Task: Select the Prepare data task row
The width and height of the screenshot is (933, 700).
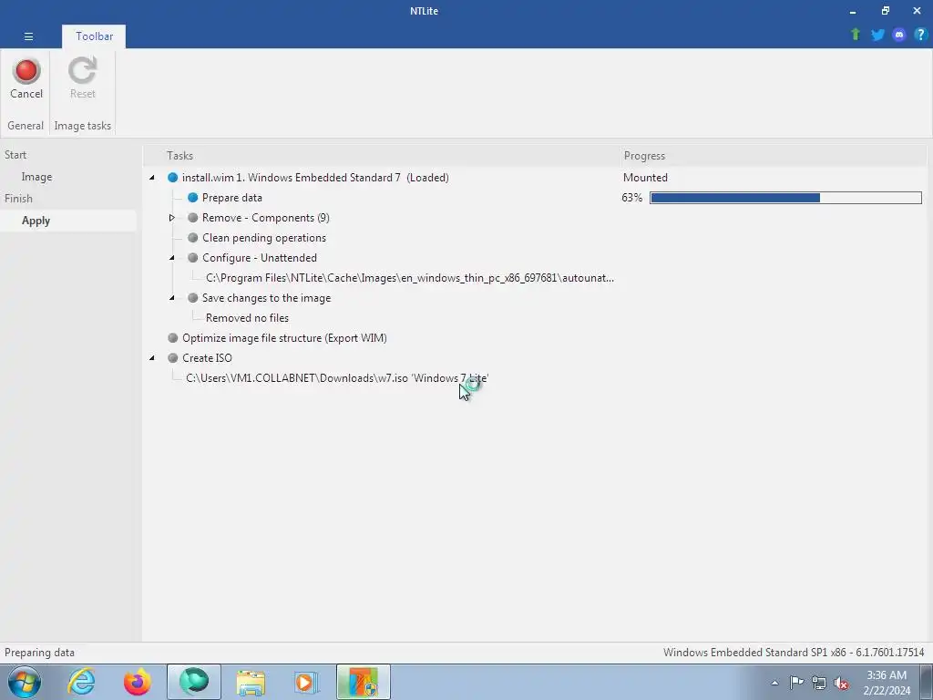Action: coord(232,198)
